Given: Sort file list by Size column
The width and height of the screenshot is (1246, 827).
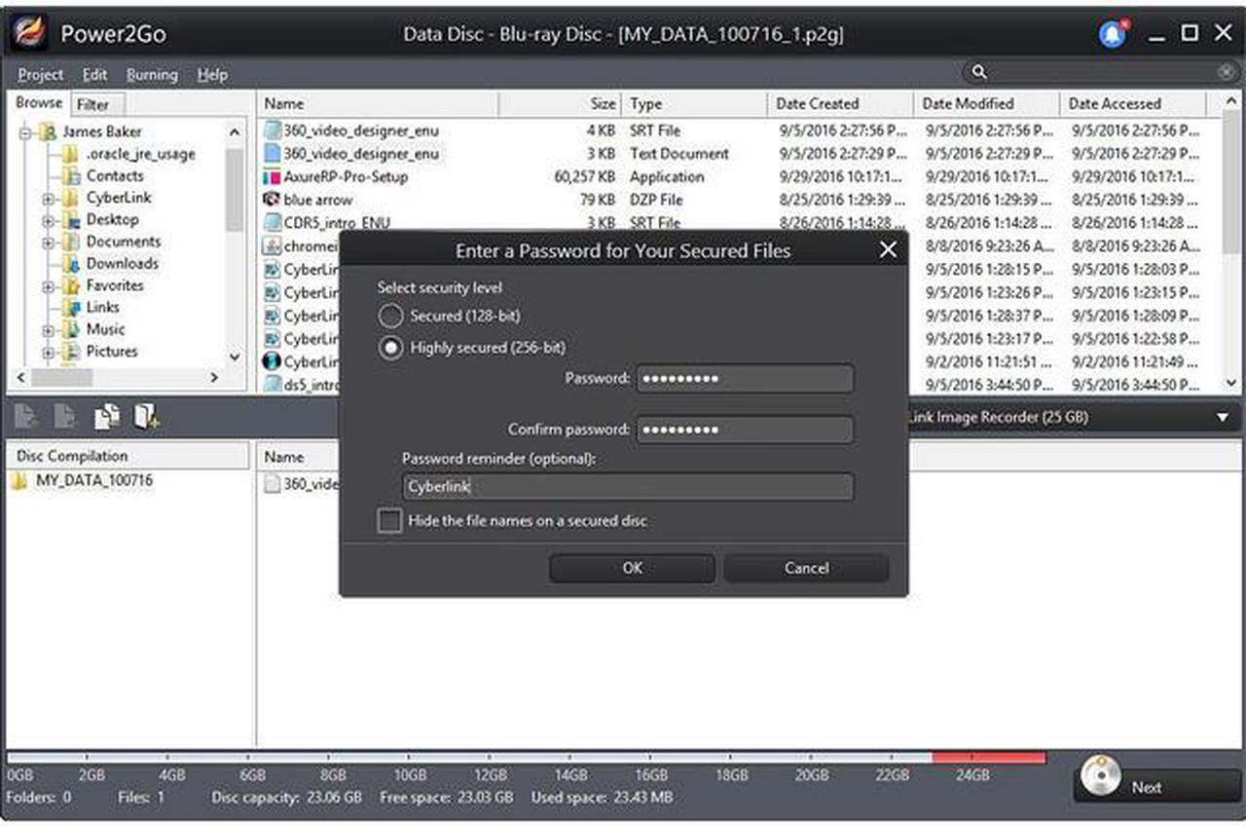Looking at the screenshot, I should [560, 104].
